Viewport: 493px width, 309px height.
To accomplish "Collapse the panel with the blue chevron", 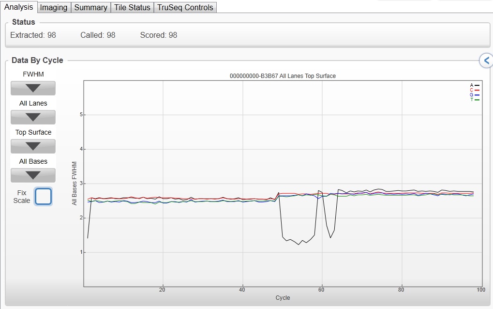I will 486,61.
